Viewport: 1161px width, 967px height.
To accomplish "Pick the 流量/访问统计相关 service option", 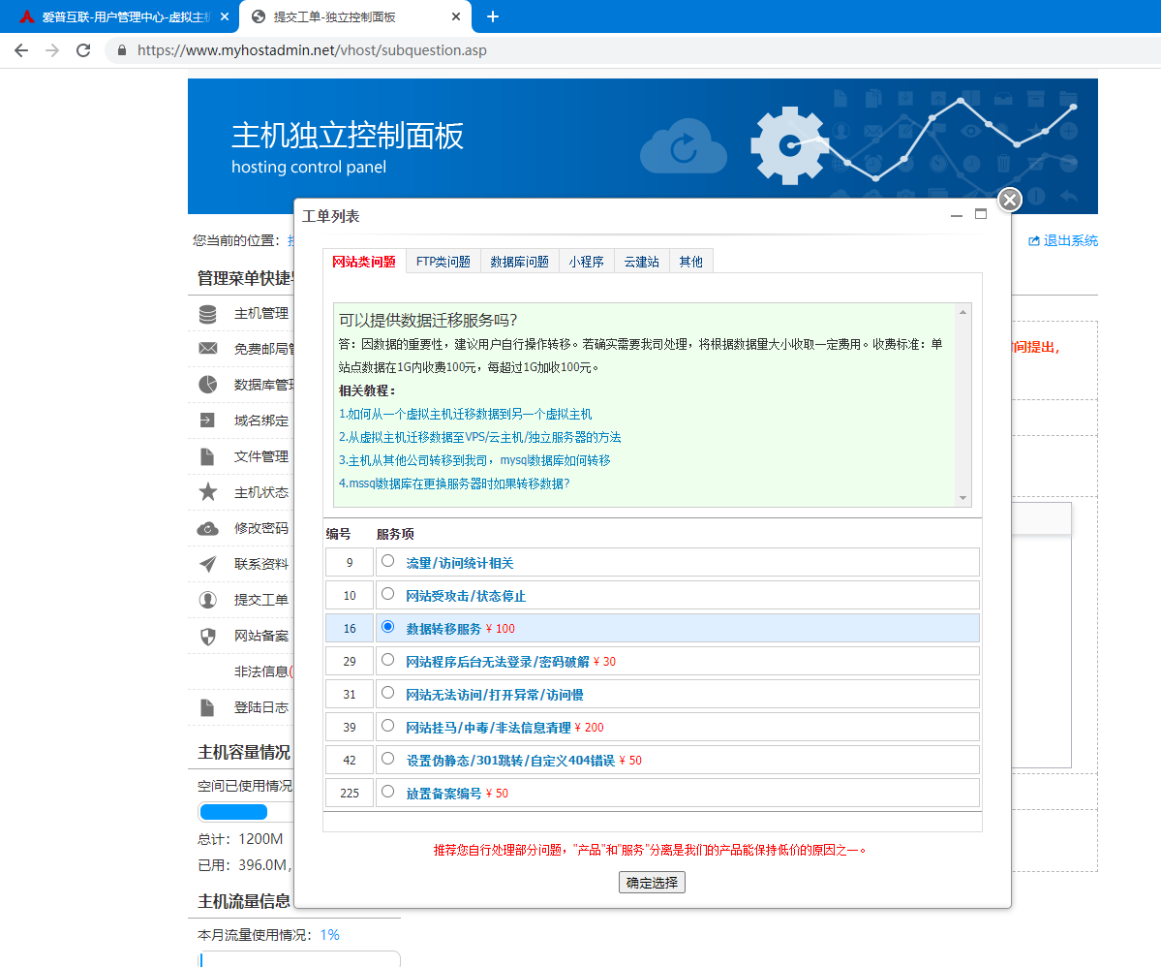I will [388, 561].
